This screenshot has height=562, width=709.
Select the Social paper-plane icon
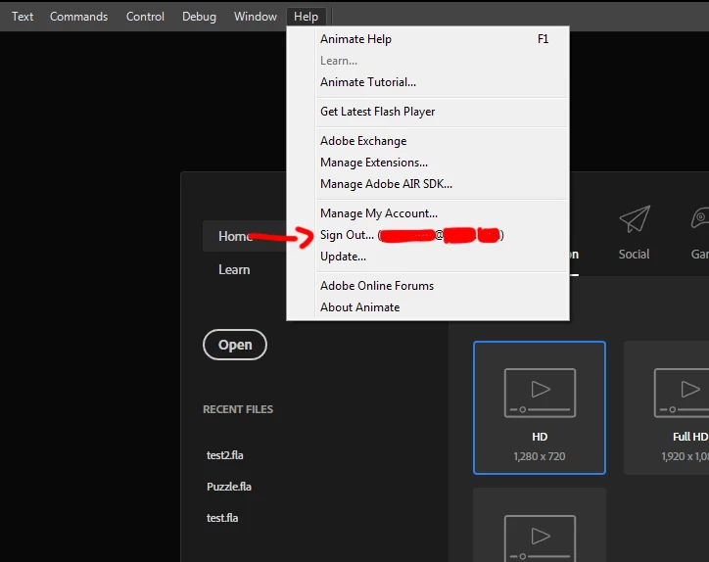point(635,219)
